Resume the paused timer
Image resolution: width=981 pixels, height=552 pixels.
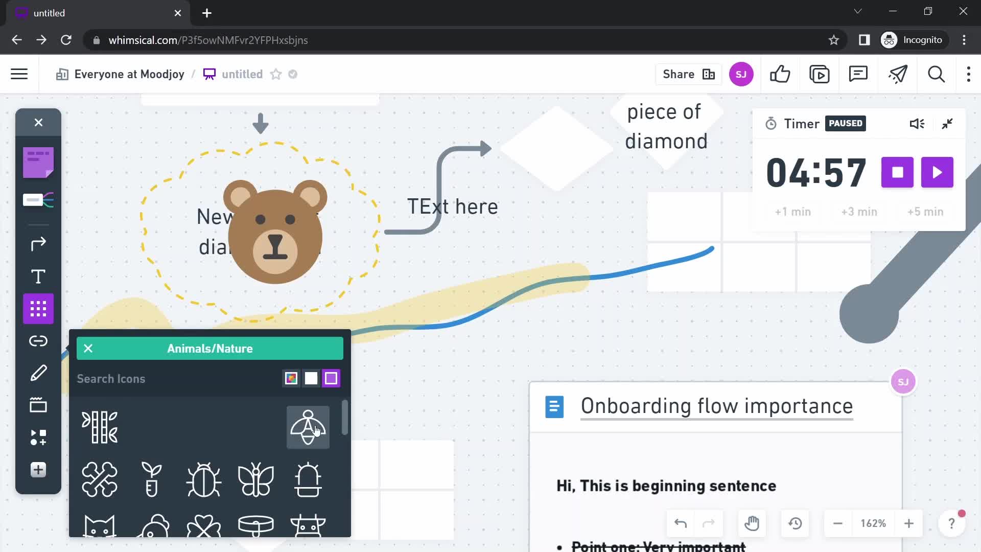point(937,172)
